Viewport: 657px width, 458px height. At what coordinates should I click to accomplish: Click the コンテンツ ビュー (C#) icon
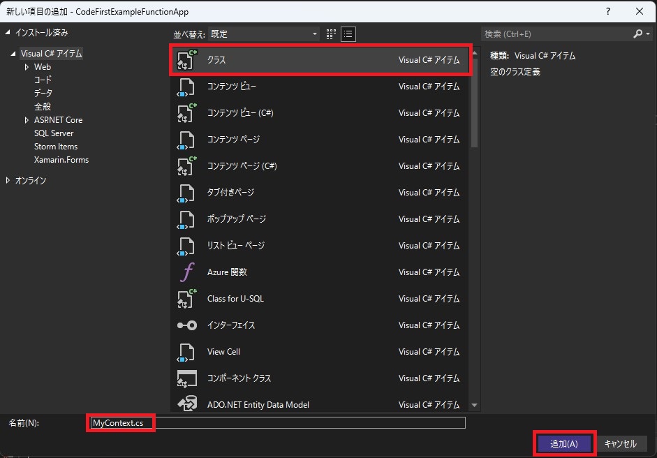tap(186, 113)
